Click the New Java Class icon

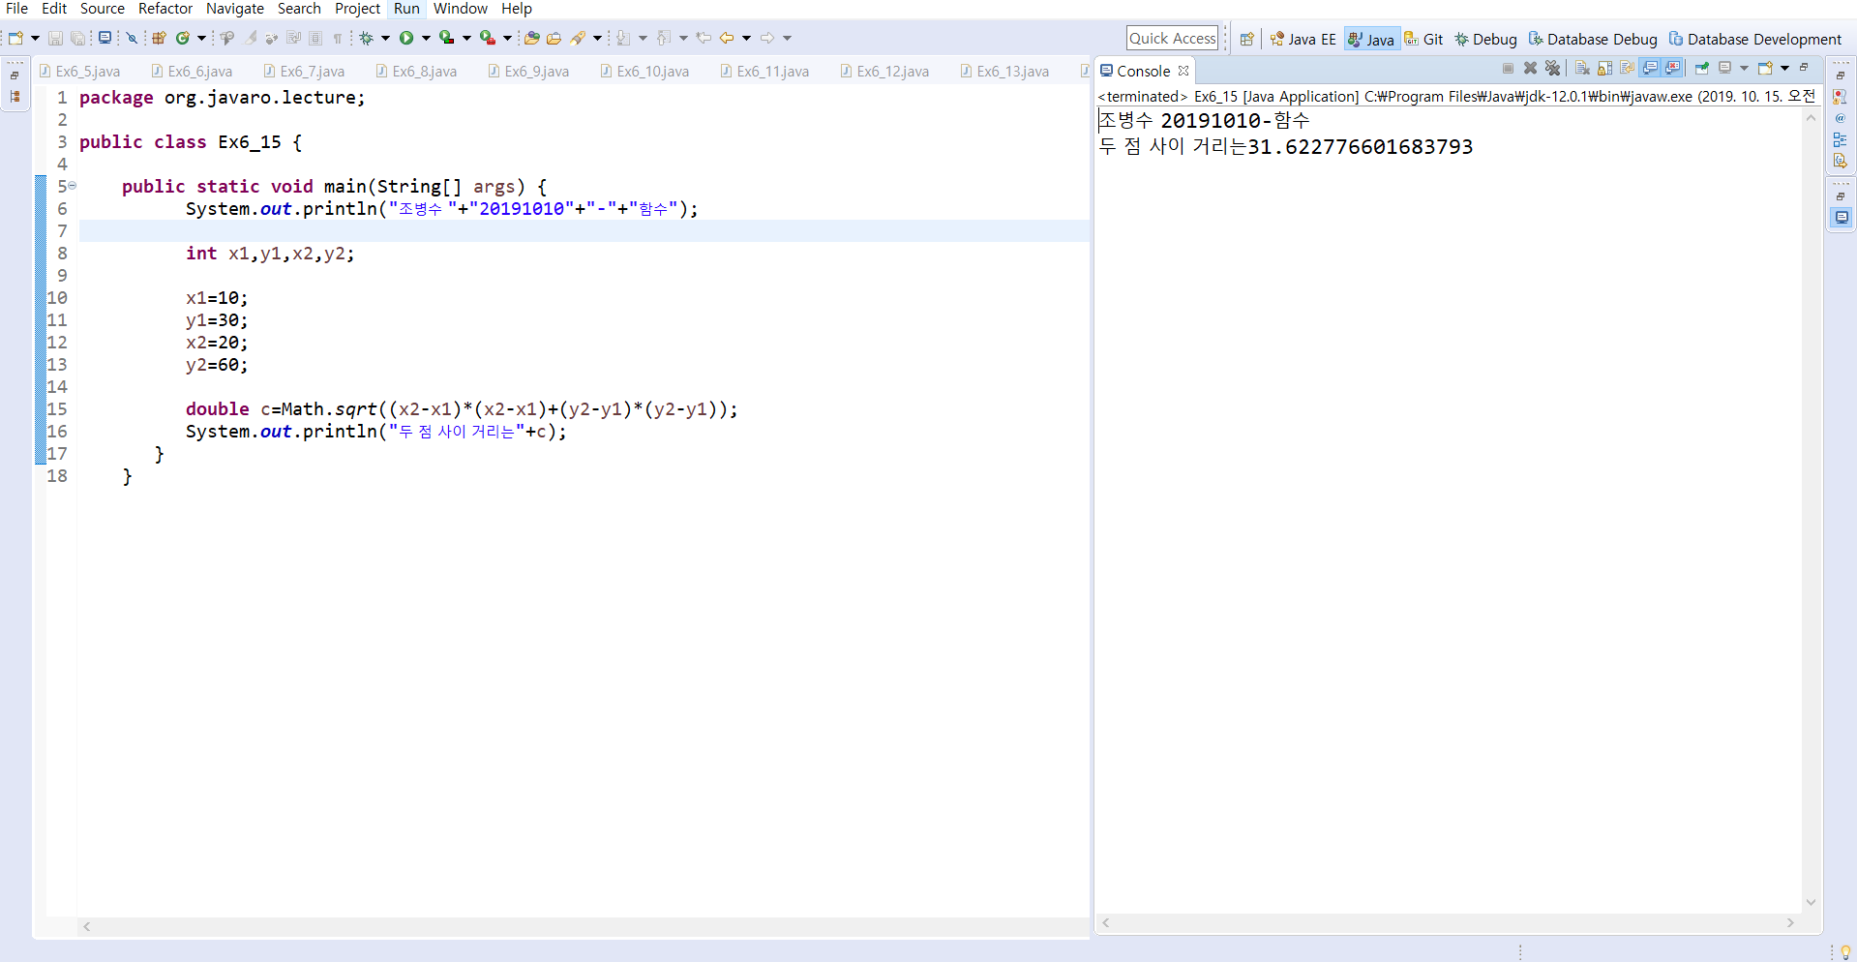[x=182, y=38]
